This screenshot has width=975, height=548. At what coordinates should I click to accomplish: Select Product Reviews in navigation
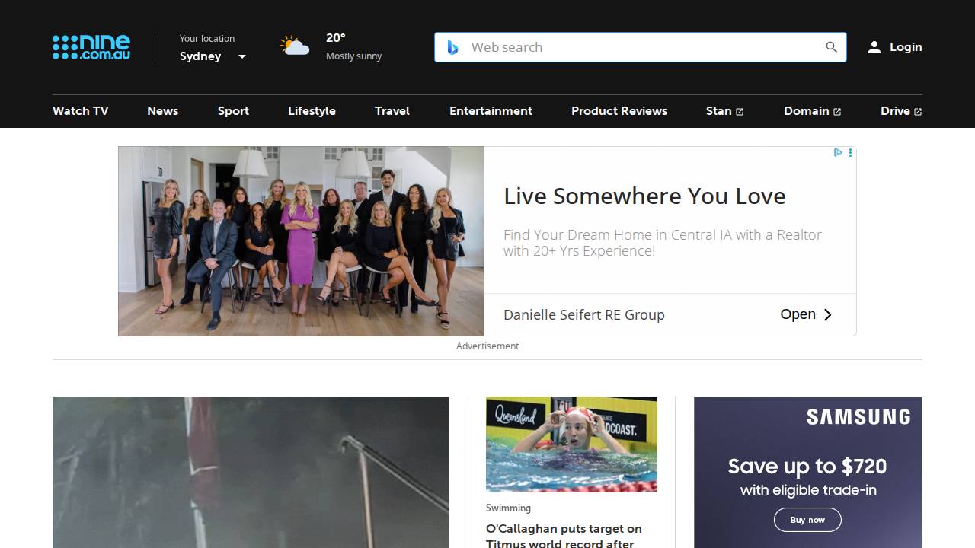[x=619, y=111]
